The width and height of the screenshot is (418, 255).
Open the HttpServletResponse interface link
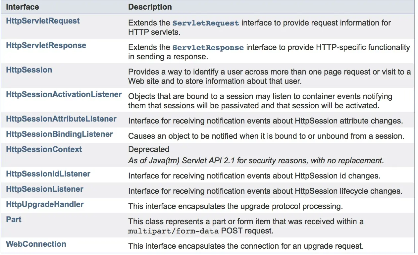(x=46, y=45)
